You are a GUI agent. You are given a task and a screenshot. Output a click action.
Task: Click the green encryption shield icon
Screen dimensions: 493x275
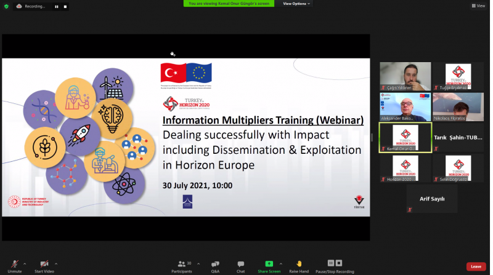point(6,6)
